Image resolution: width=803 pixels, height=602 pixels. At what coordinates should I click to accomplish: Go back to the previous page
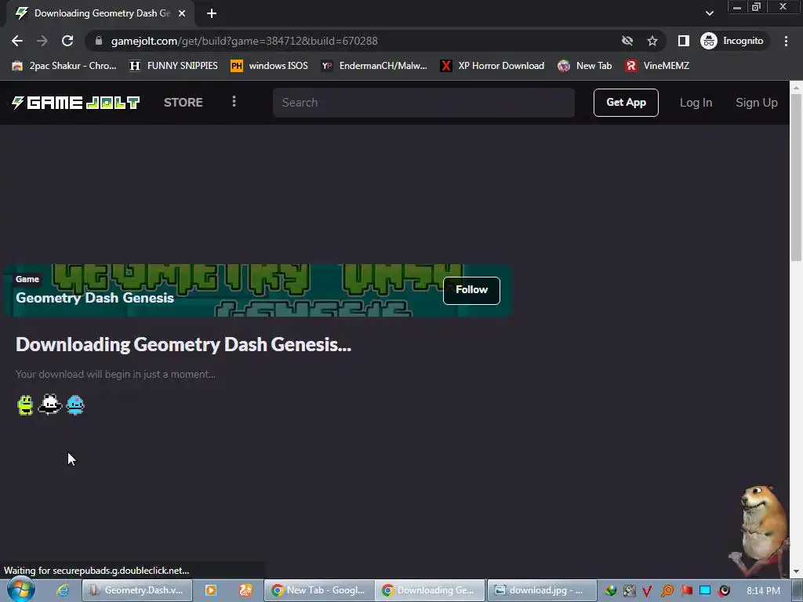click(x=17, y=41)
